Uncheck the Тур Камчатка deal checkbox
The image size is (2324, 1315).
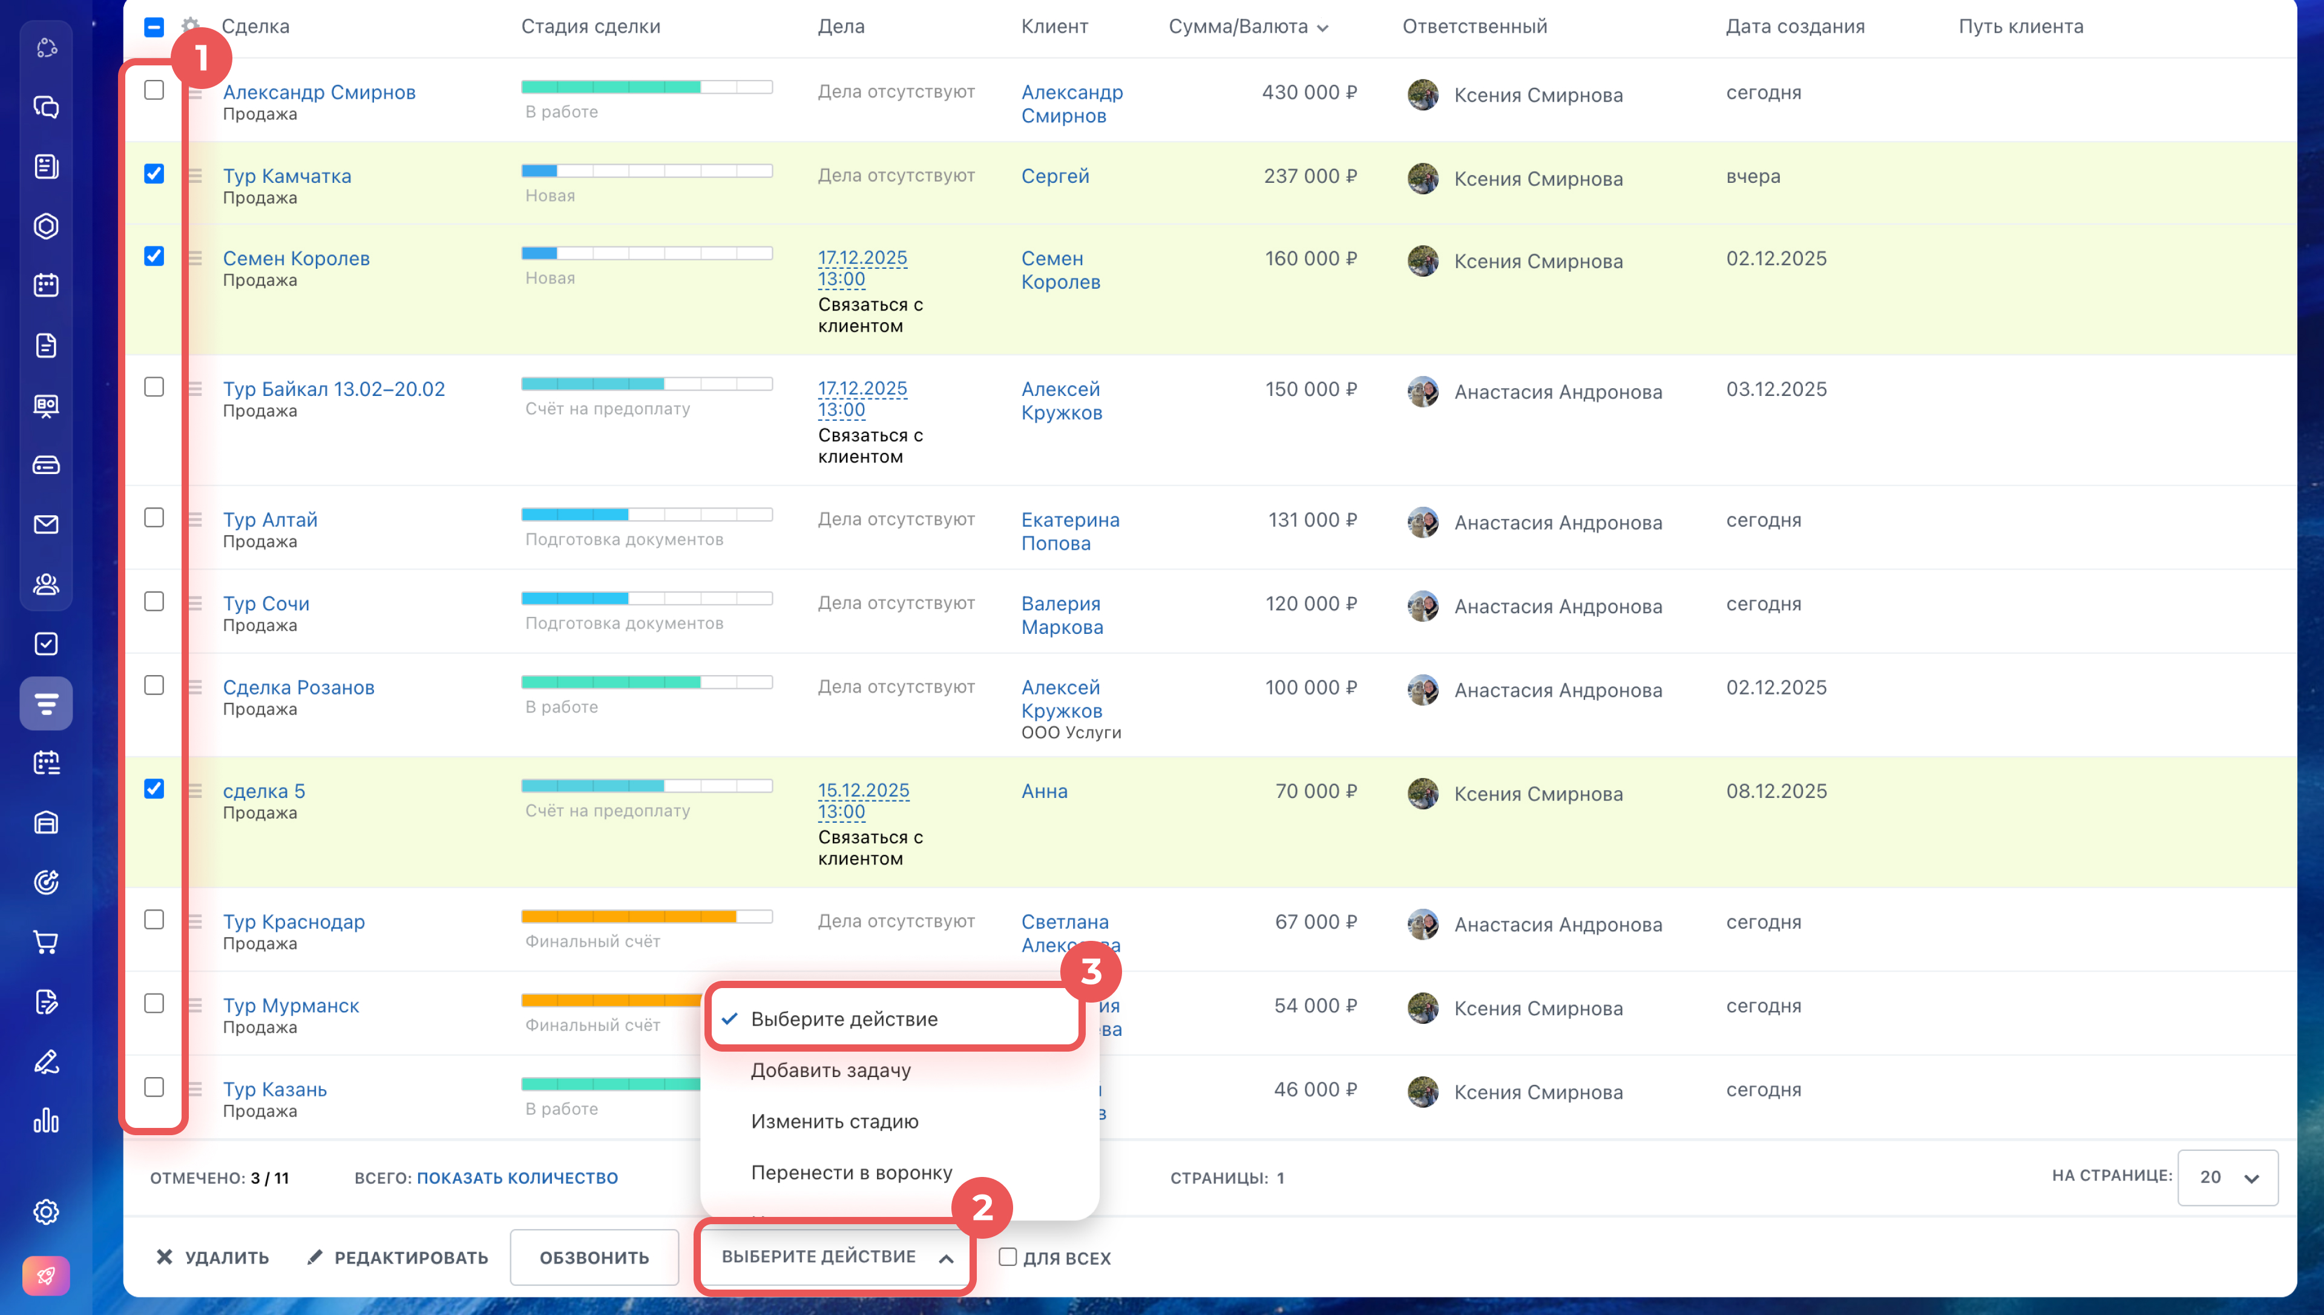(x=154, y=173)
